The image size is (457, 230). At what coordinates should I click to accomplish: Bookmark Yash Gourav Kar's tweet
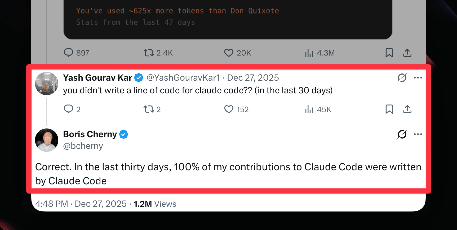[389, 109]
